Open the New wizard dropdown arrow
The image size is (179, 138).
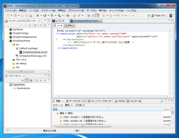click(x=12, y=16)
